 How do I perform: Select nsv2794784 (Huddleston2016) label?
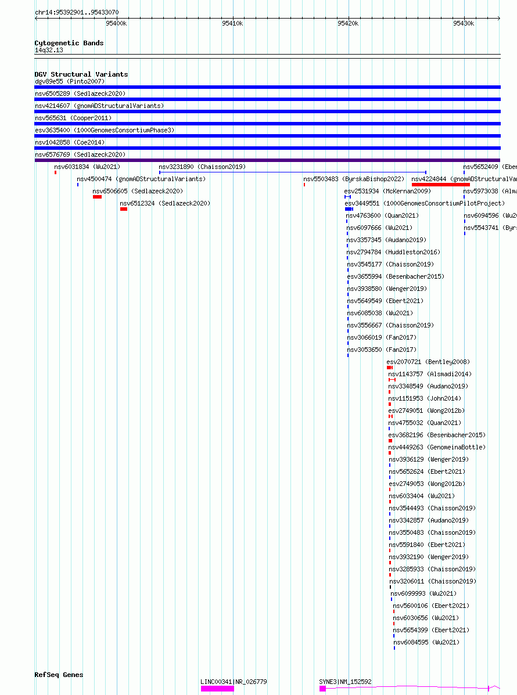[x=393, y=252]
